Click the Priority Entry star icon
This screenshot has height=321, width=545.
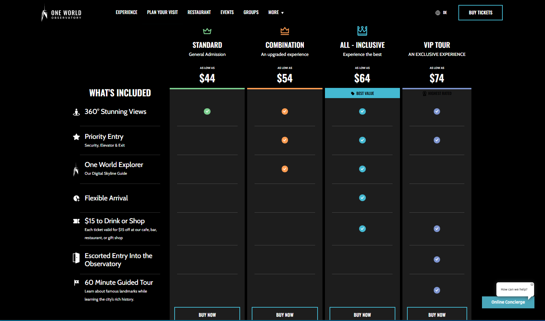click(76, 137)
